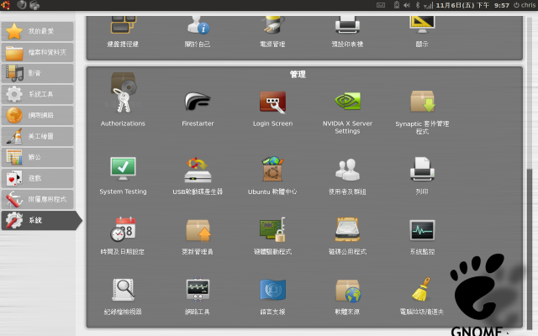Launch 磁碟公用程式 disk utility
This screenshot has height=336, width=538.
(x=347, y=229)
